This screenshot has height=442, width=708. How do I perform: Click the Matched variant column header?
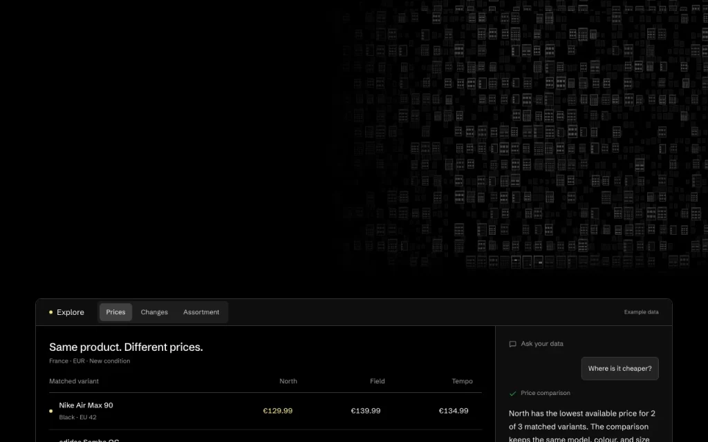(73, 381)
